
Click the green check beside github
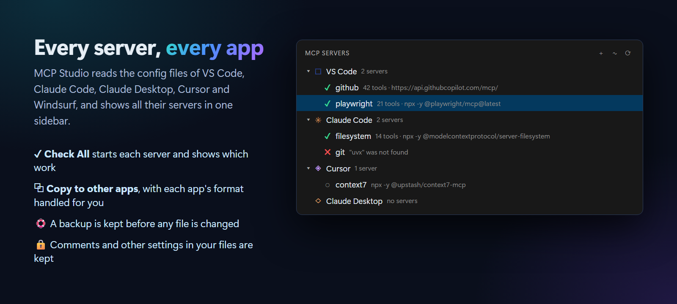(327, 87)
